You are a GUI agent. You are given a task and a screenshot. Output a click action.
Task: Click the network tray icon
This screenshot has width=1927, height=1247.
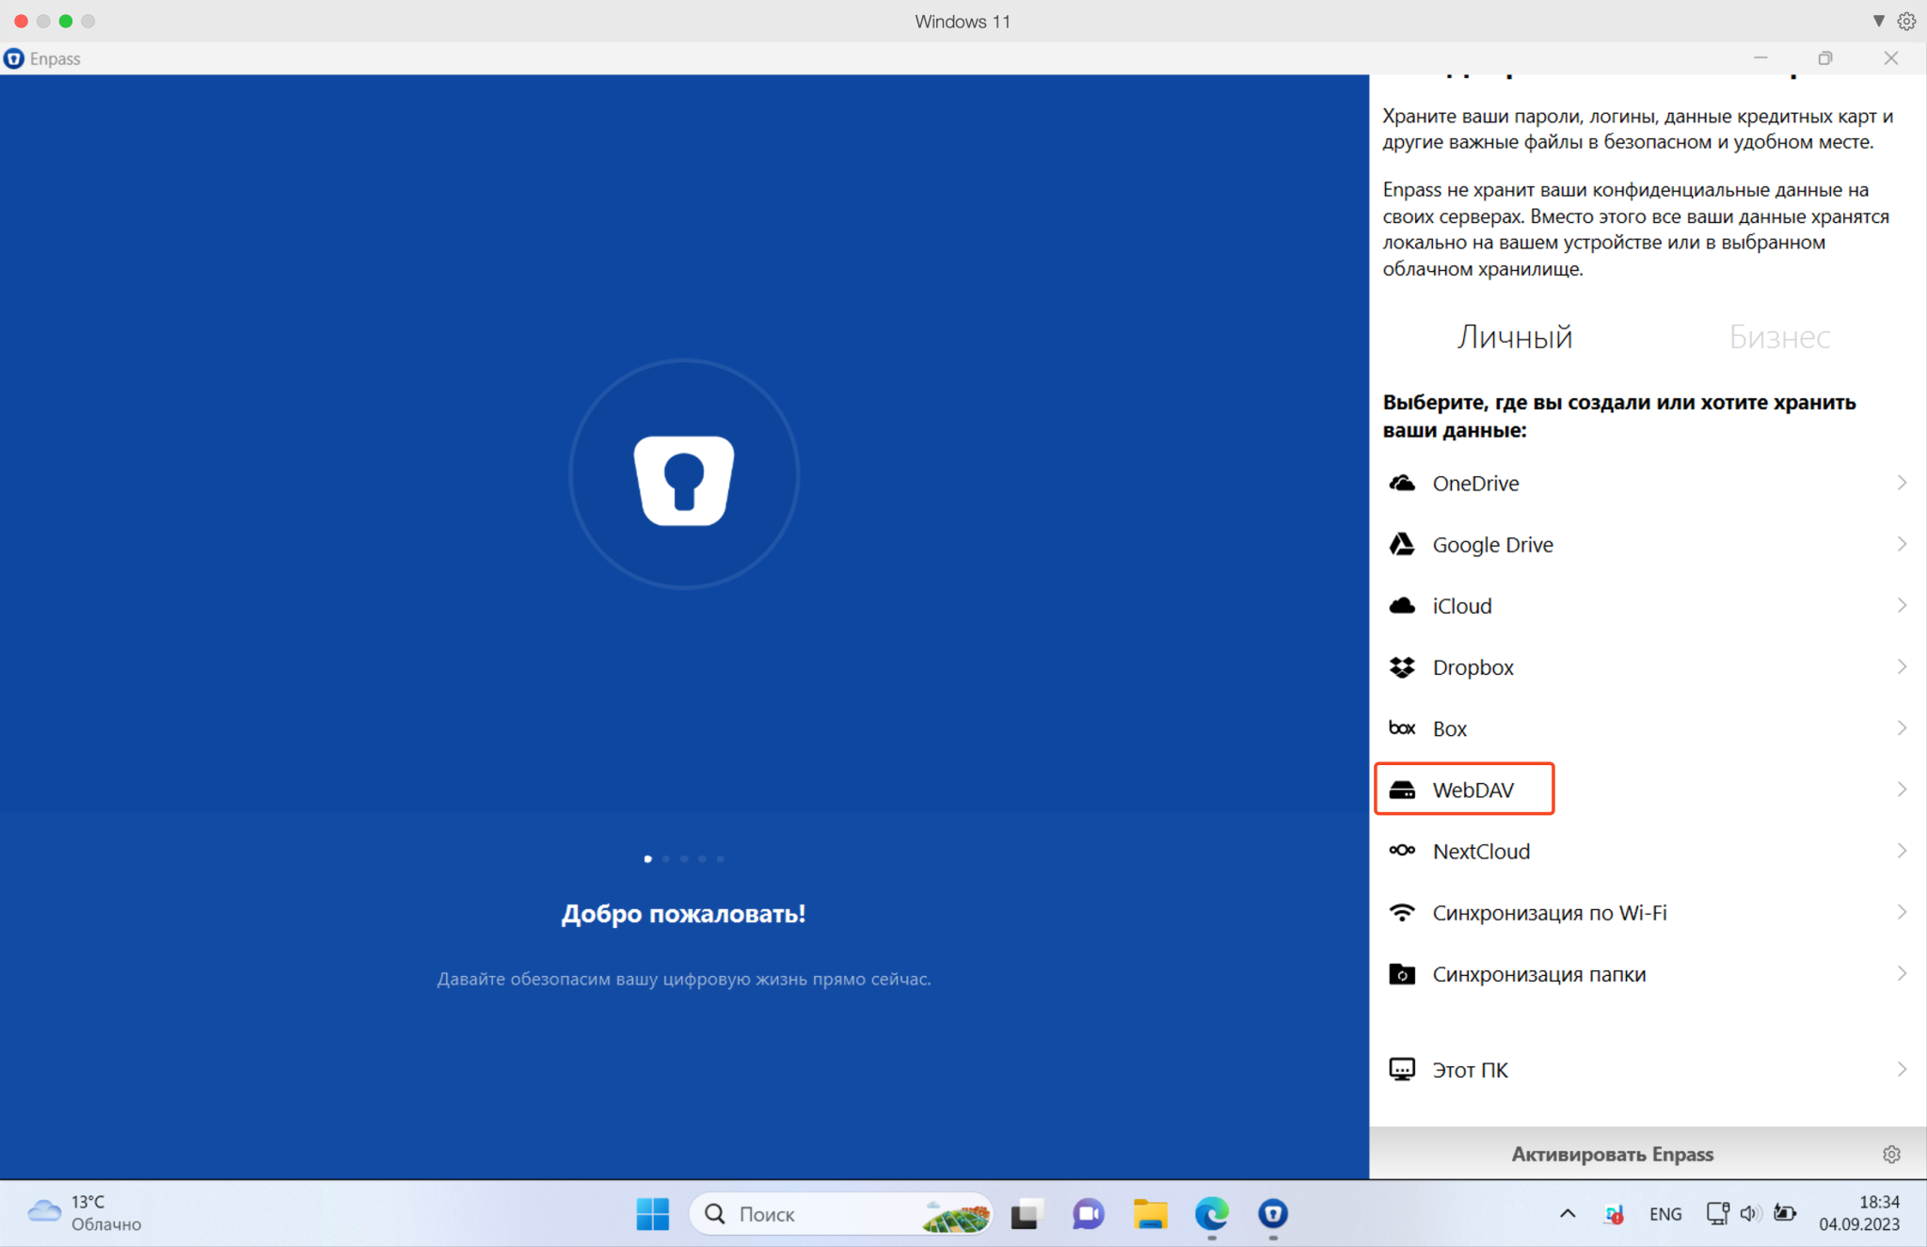click(1717, 1214)
